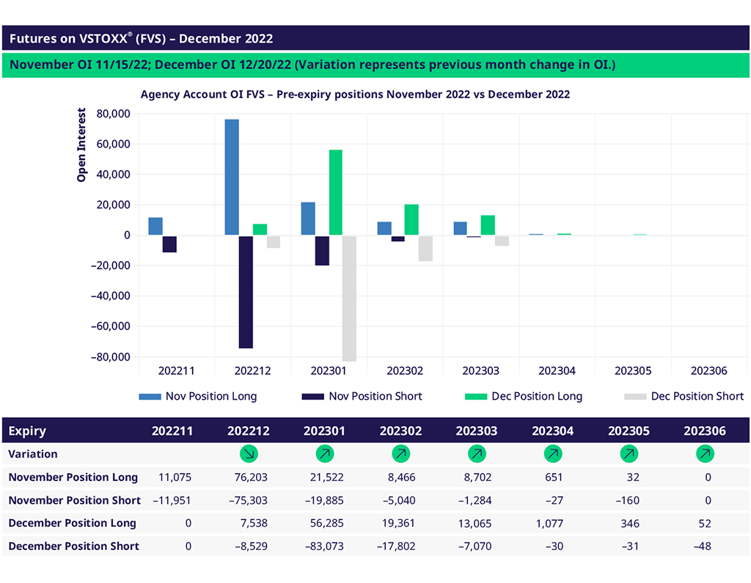Click the table value –7,070
This screenshot has width=751, height=583.
click(x=475, y=546)
